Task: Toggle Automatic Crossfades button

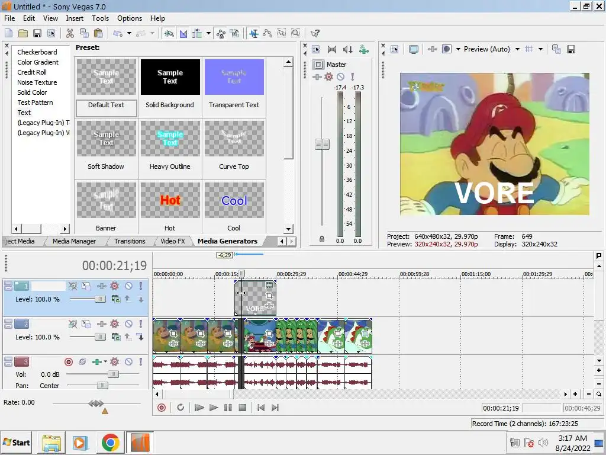Action: 183,33
